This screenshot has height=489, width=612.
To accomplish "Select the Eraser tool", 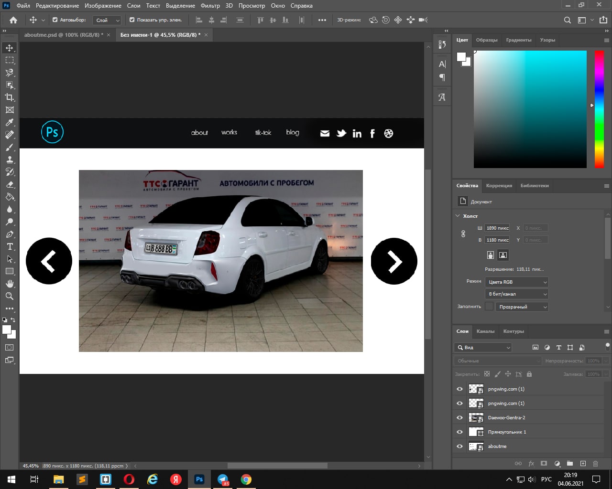I will click(x=10, y=184).
